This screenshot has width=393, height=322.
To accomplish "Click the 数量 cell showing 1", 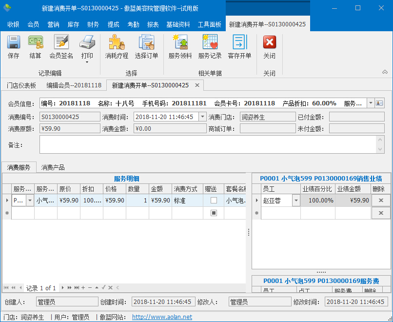I will point(138,201).
